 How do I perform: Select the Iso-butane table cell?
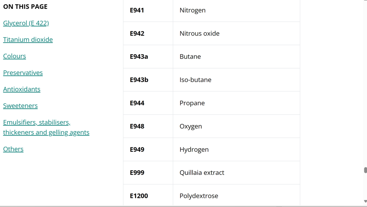(195, 80)
